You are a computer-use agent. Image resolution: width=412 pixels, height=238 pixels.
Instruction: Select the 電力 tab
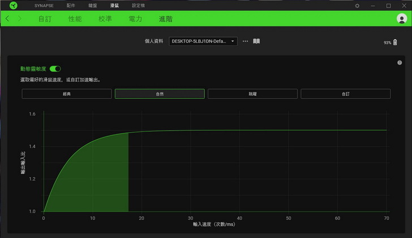coord(135,19)
